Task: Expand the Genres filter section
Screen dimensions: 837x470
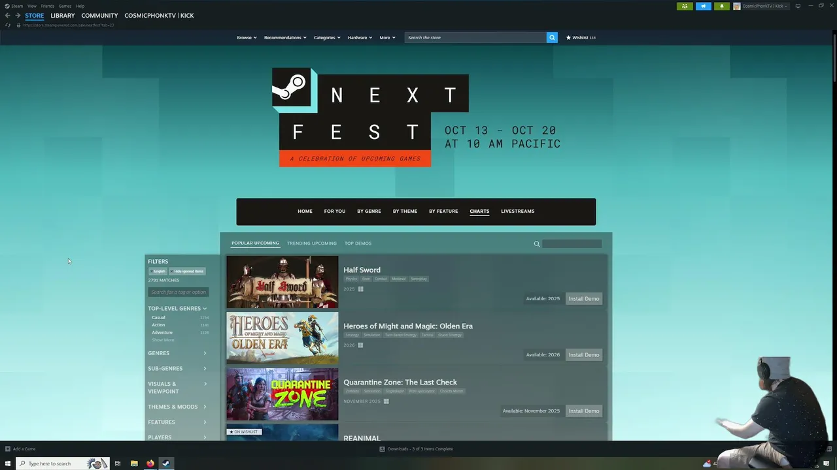Action: click(177, 353)
